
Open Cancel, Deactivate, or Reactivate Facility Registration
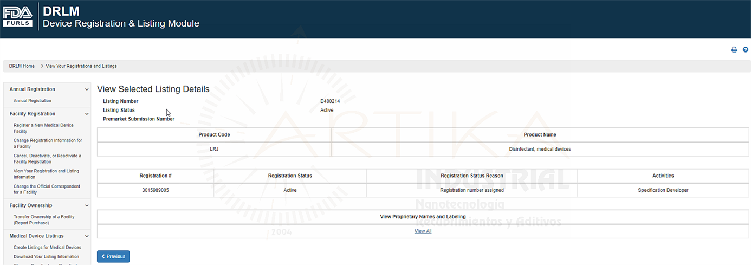(x=47, y=159)
